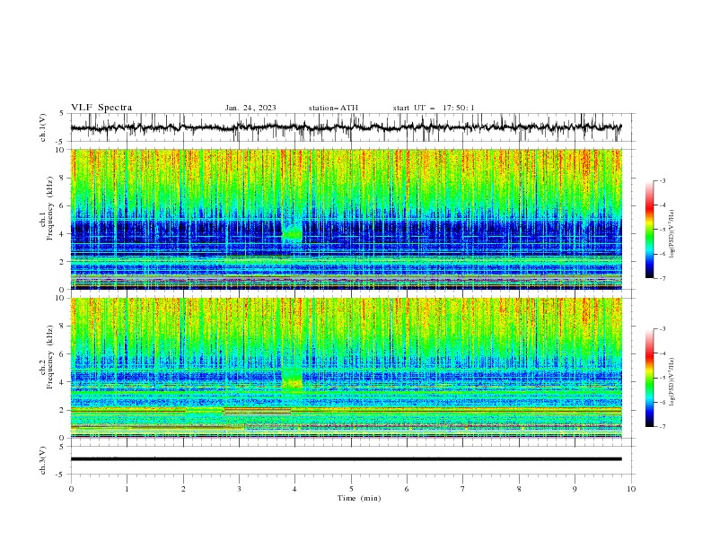Click the 'station=ATH' label

pyautogui.click(x=333, y=108)
